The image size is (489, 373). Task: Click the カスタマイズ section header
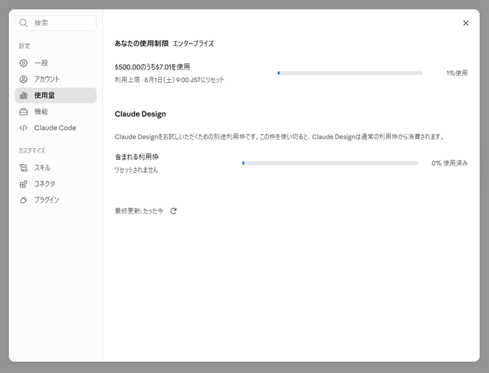(32, 151)
